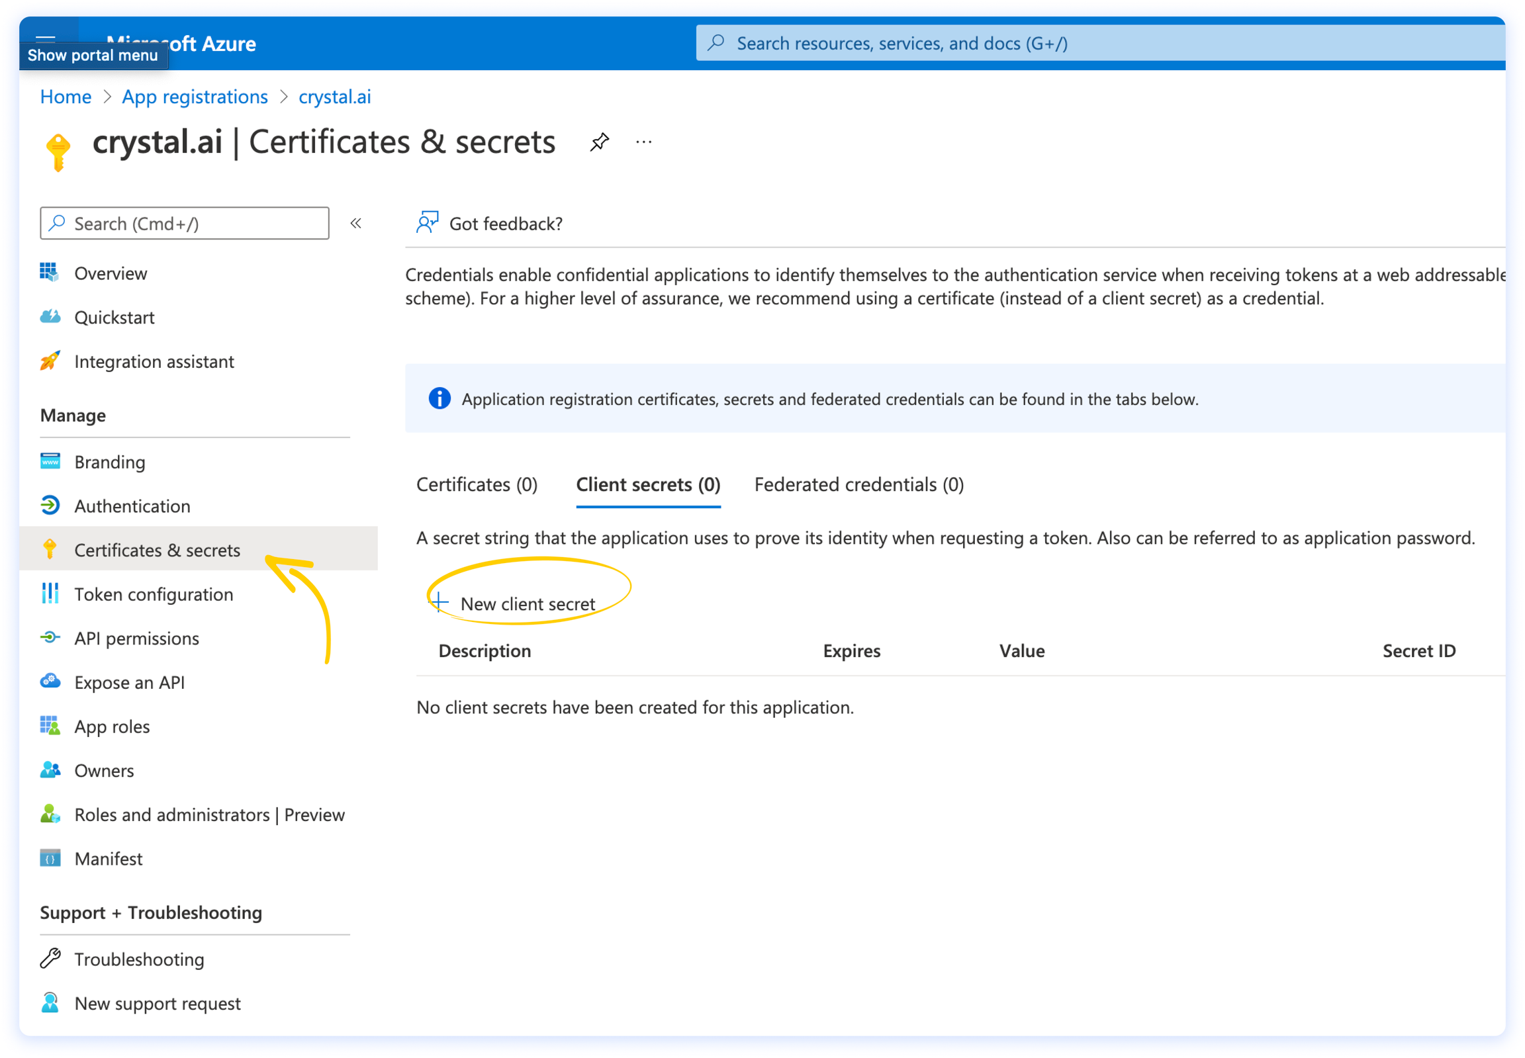Switch to the Certificates (0) tab
This screenshot has height=1058, width=1525.
(477, 484)
